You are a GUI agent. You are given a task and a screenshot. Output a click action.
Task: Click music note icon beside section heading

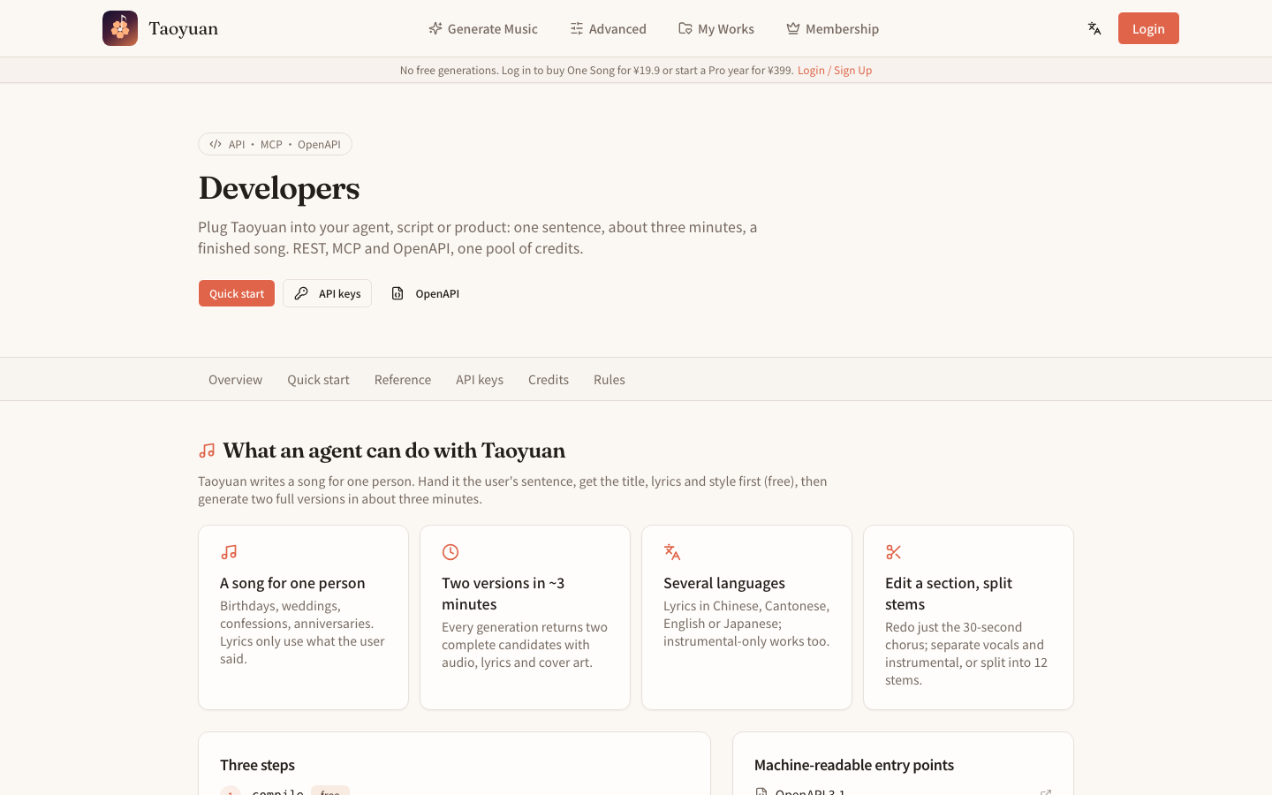point(207,450)
